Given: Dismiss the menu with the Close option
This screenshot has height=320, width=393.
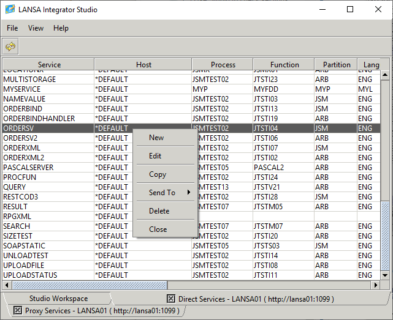Looking at the screenshot, I should coord(158,229).
